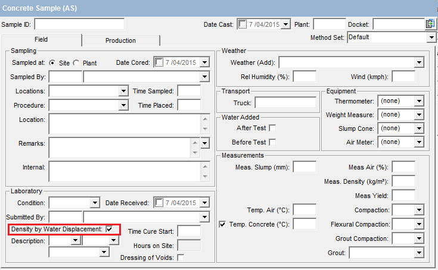Expand the Remarks dropdown arrow
The image size is (438, 270).
tap(205, 143)
